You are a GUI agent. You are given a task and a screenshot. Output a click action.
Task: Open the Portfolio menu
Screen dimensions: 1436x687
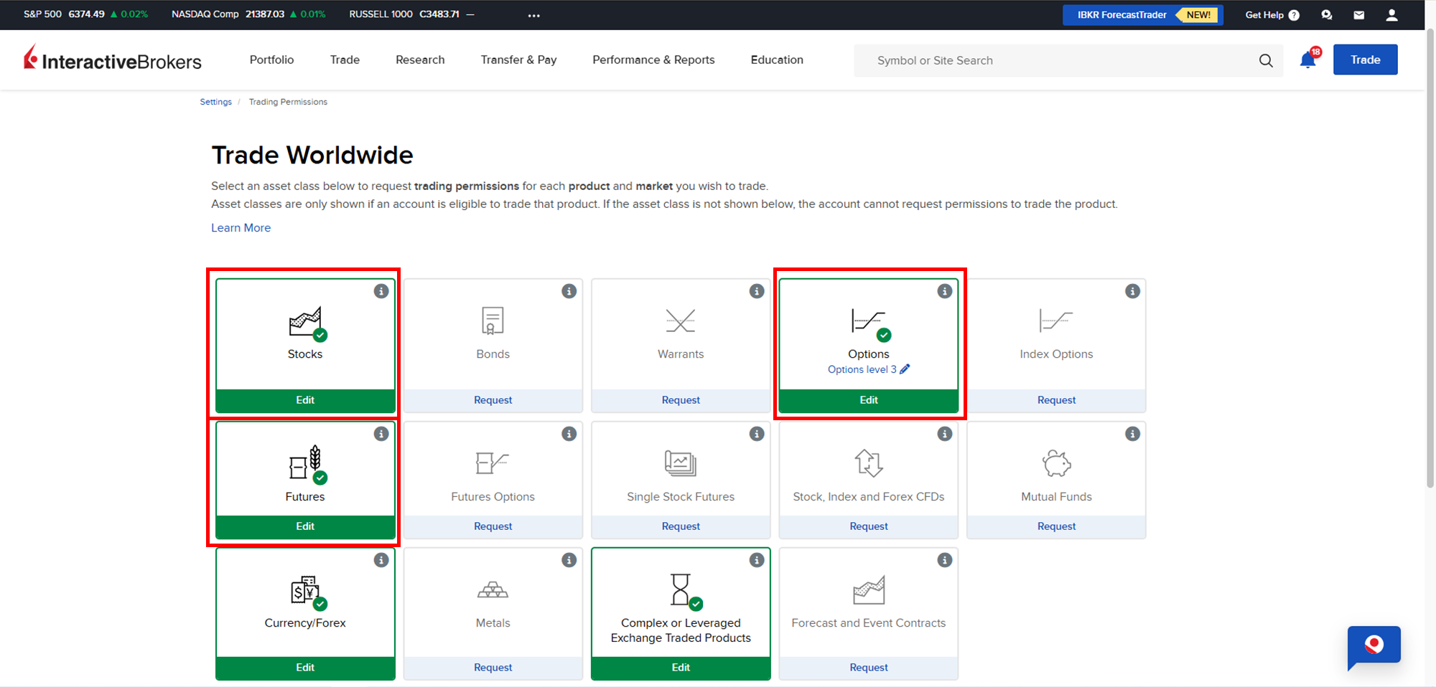tap(271, 60)
